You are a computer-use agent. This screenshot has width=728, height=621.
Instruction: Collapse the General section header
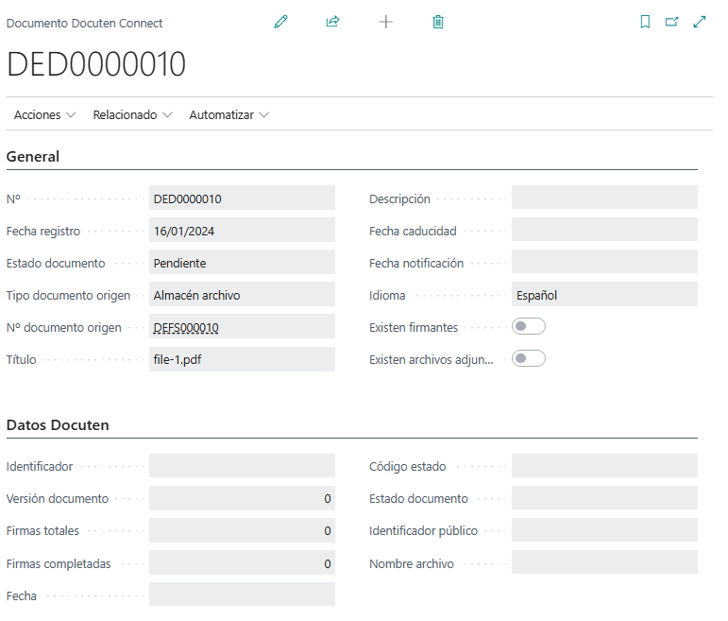[x=33, y=157]
